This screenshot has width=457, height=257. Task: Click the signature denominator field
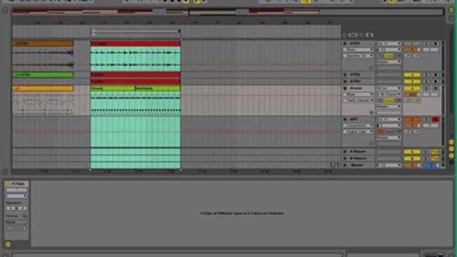(22, 208)
